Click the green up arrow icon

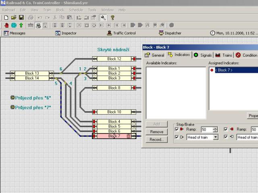(x=21, y=25)
